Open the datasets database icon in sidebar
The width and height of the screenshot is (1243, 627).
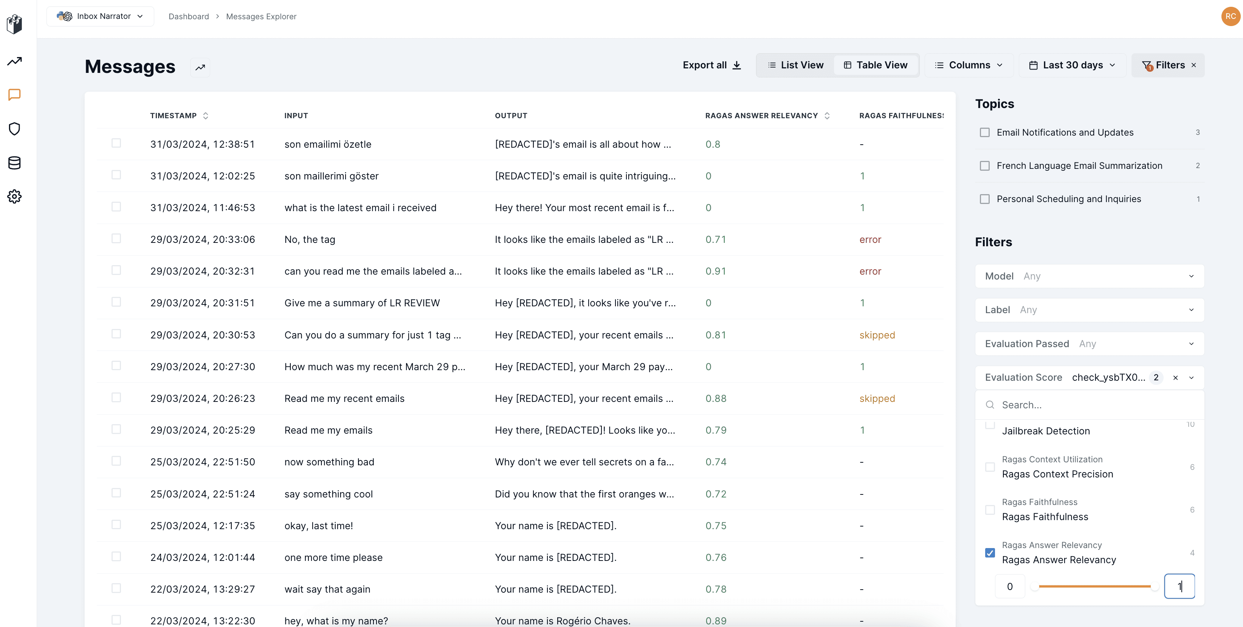coord(14,163)
